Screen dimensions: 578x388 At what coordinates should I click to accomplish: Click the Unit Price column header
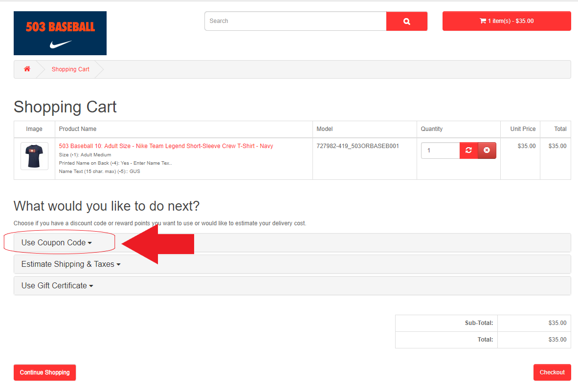[x=523, y=129]
